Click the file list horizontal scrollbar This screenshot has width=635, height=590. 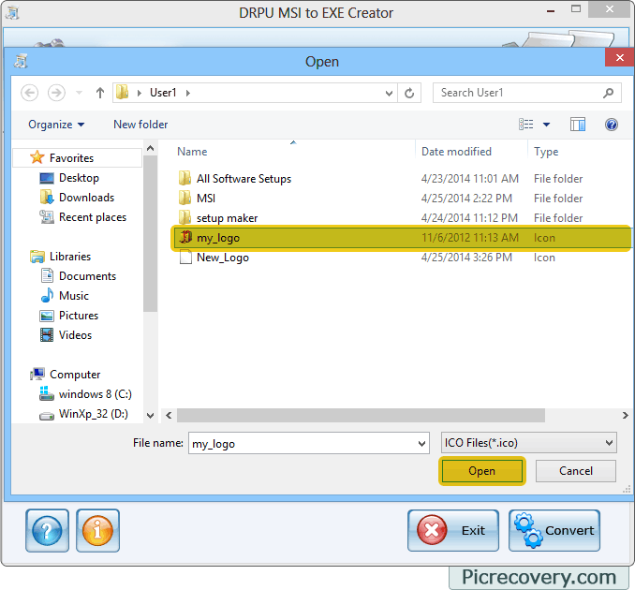click(361, 415)
